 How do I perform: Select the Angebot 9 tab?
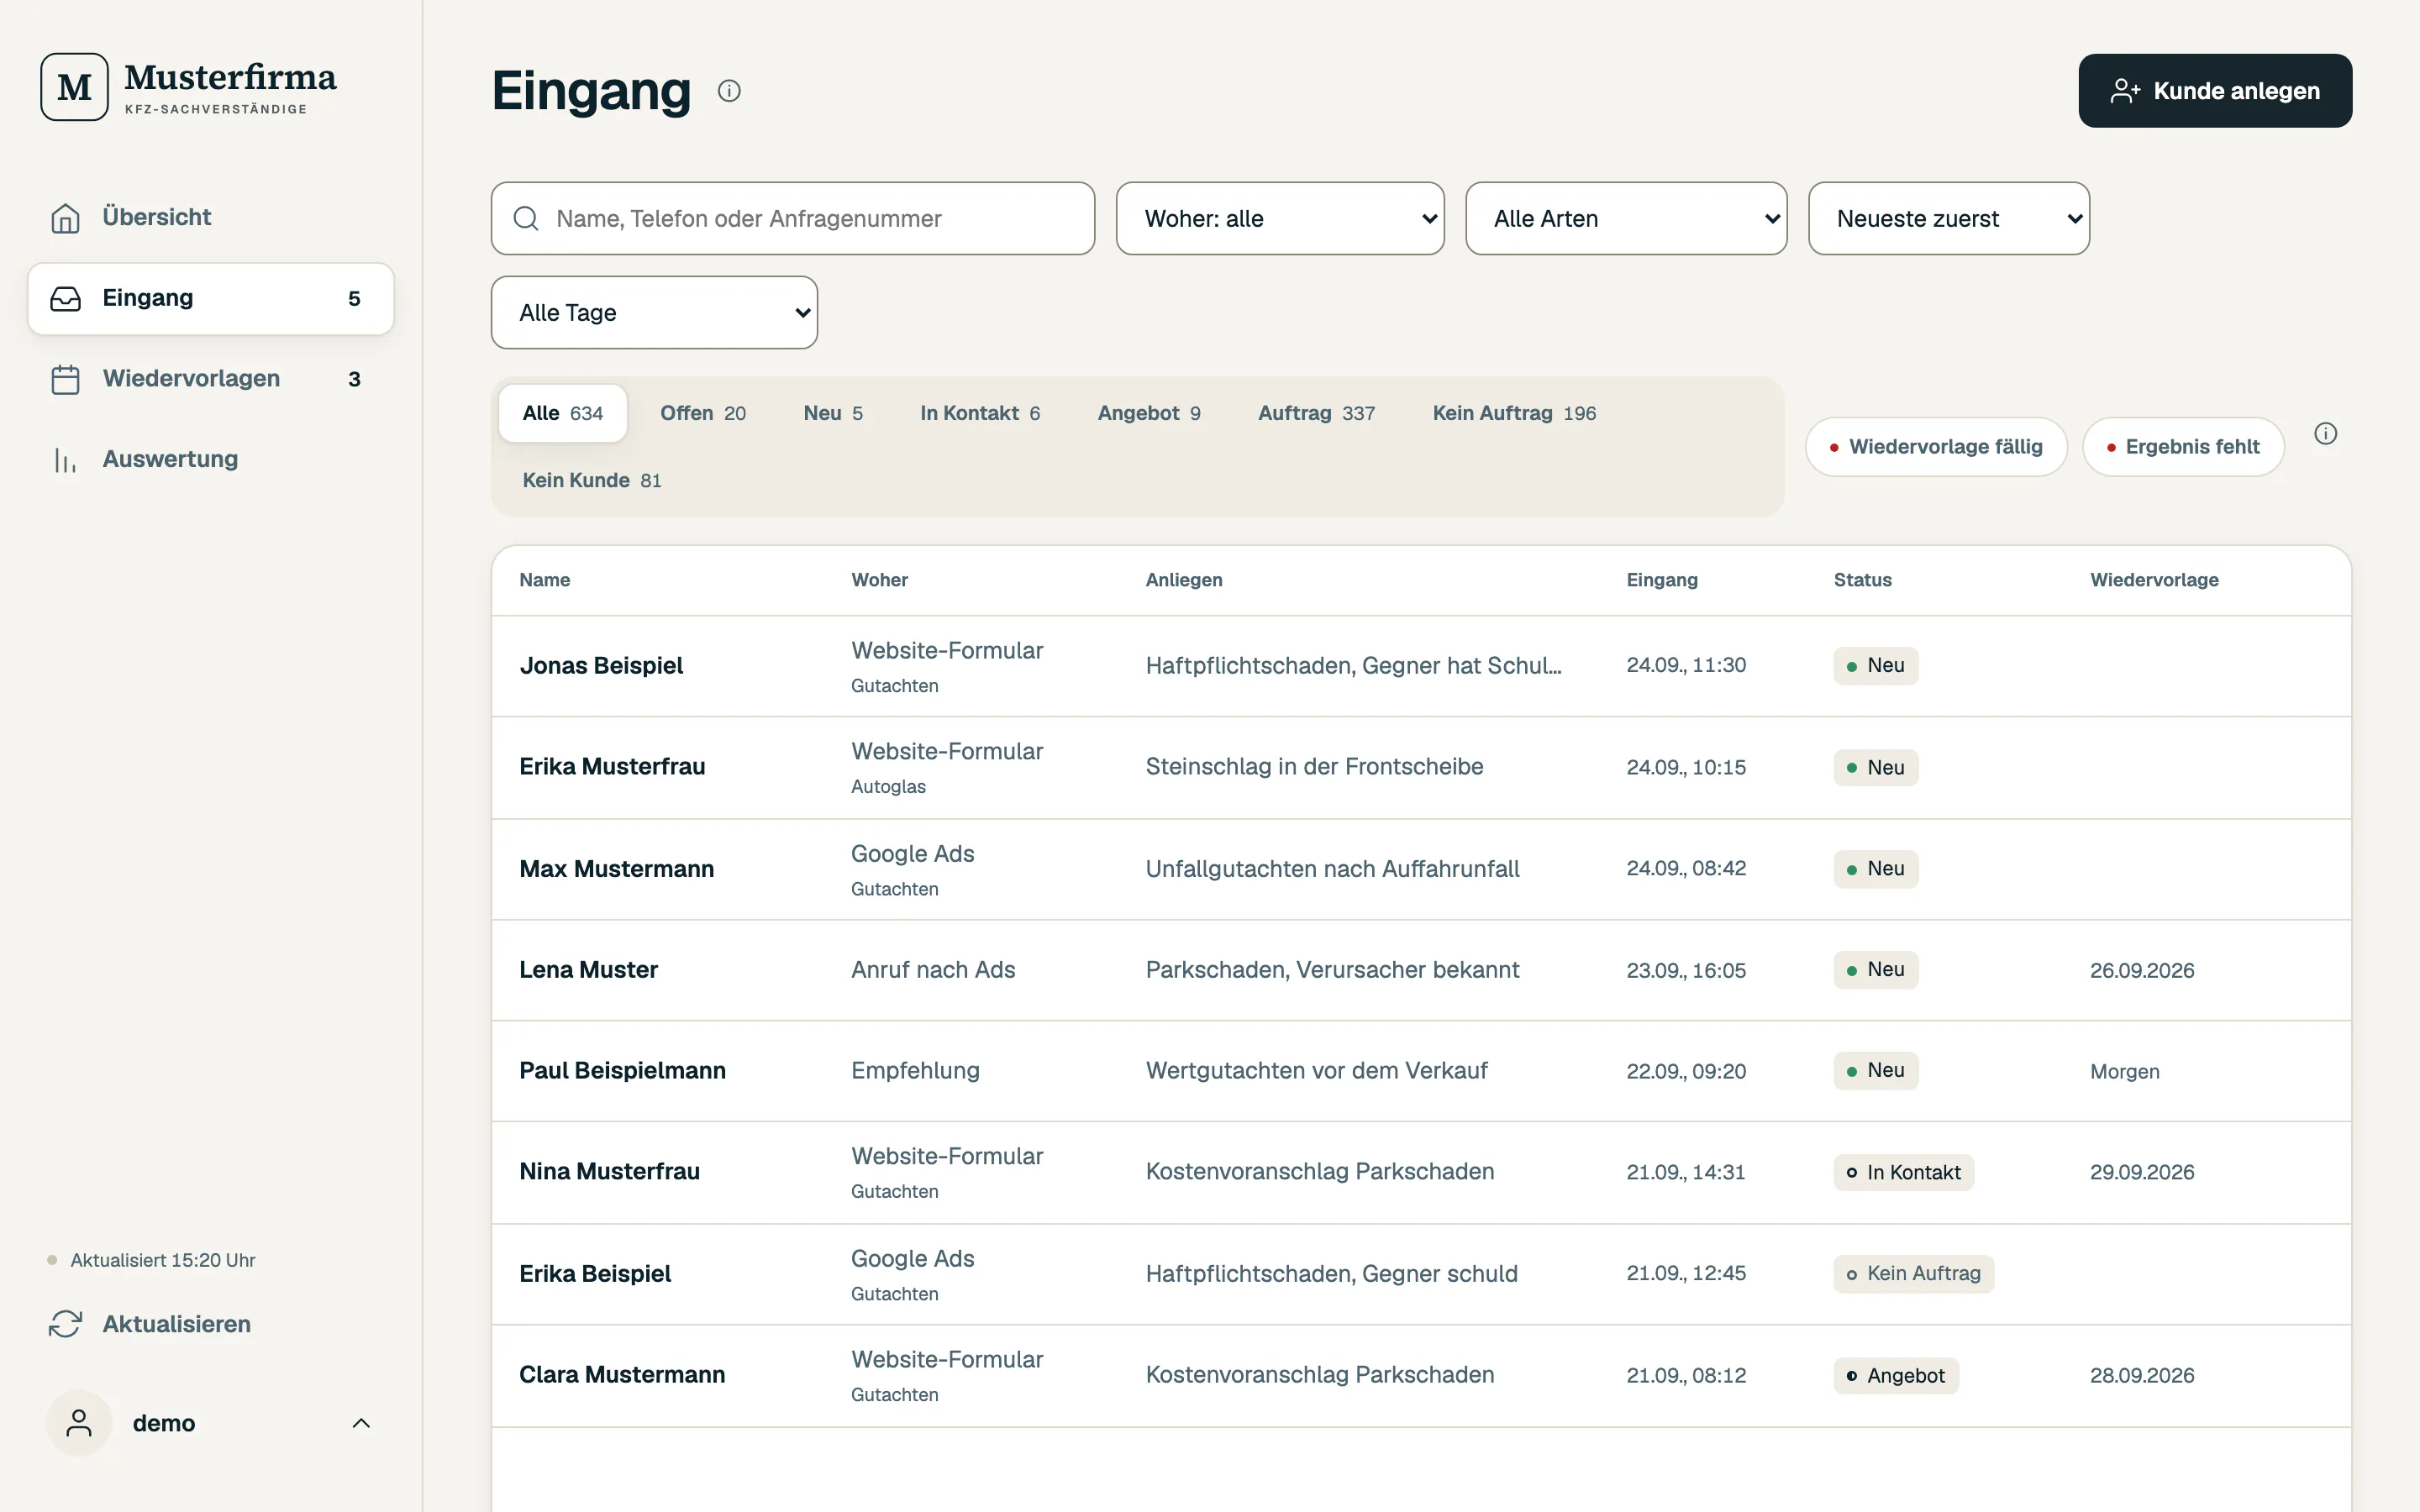(x=1149, y=413)
